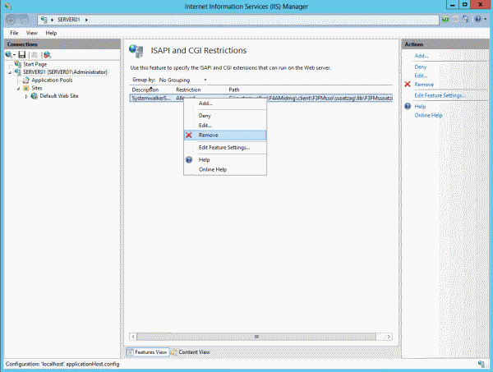
Task: Select the Sites folder node
Action: click(x=37, y=88)
